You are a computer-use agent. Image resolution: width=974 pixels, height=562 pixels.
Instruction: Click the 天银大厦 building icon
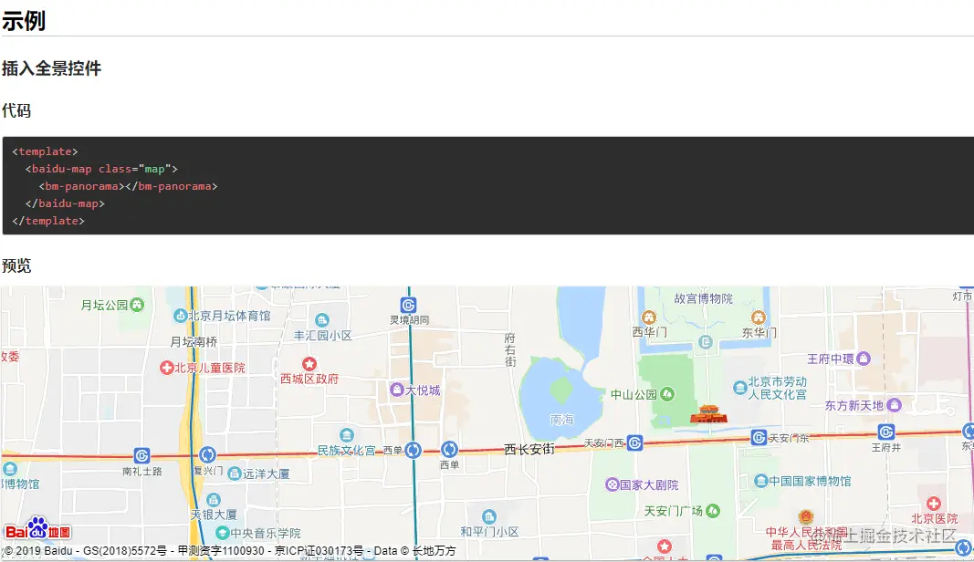(x=214, y=500)
